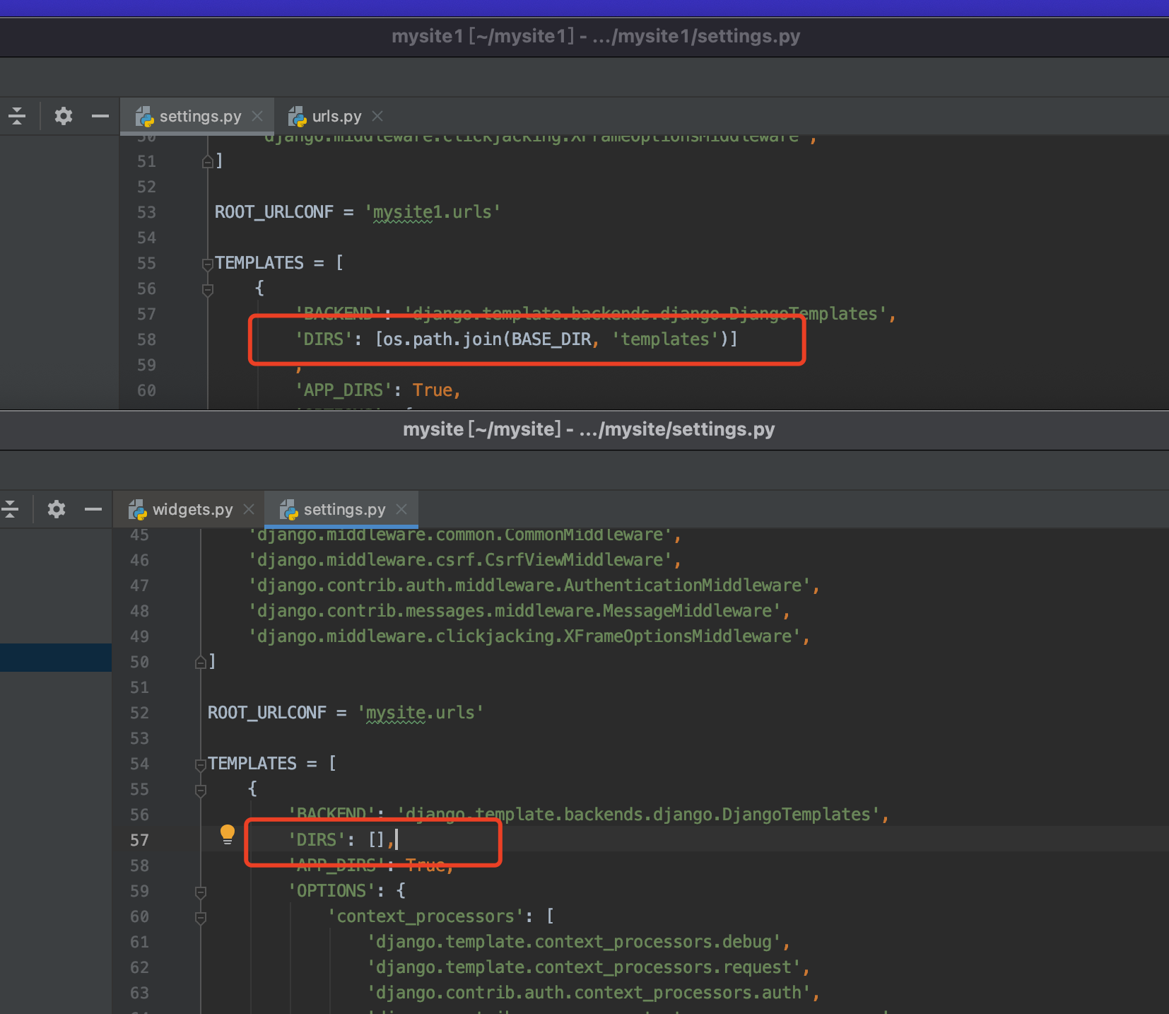
Task: Switch to urls.py tab in mysite1 window
Action: pyautogui.click(x=336, y=116)
